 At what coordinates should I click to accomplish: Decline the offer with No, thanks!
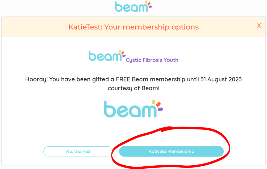pos(78,151)
